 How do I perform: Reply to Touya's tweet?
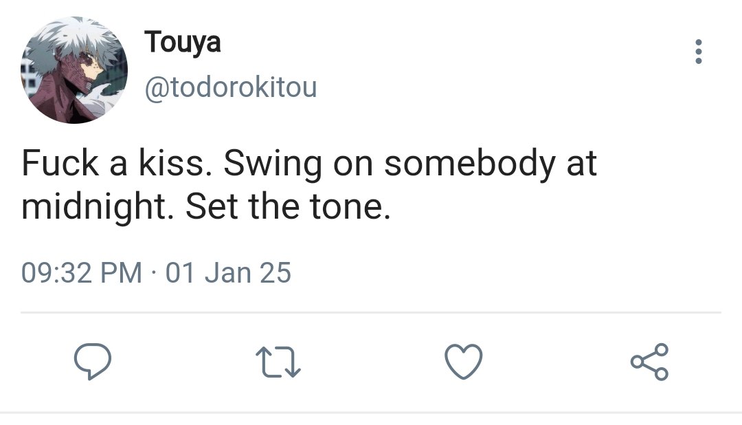pyautogui.click(x=93, y=362)
